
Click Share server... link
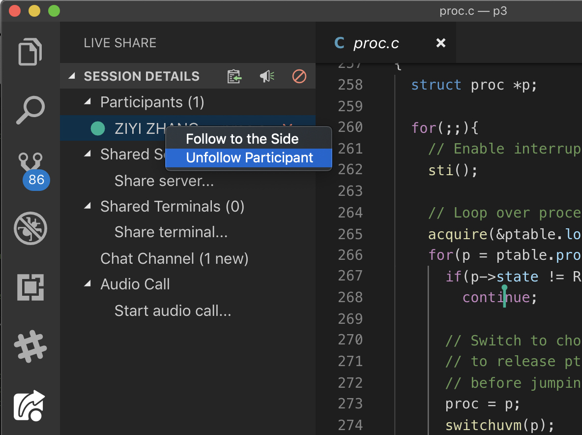pyautogui.click(x=164, y=181)
